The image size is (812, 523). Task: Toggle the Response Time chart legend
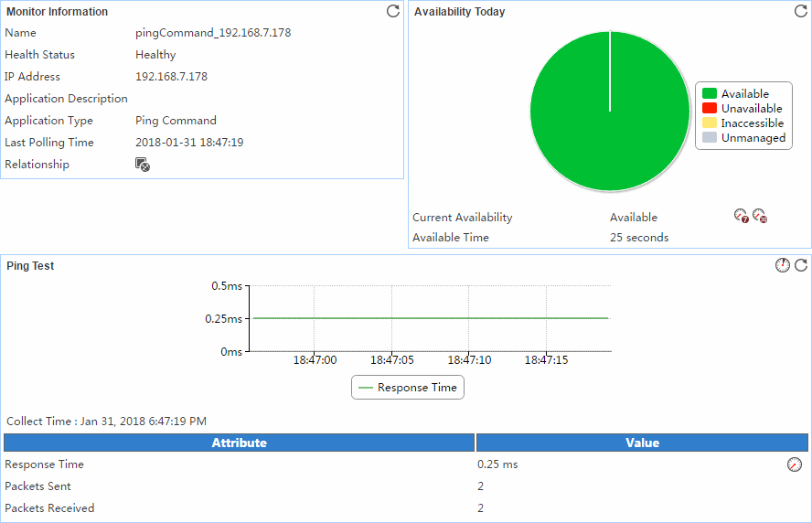408,388
